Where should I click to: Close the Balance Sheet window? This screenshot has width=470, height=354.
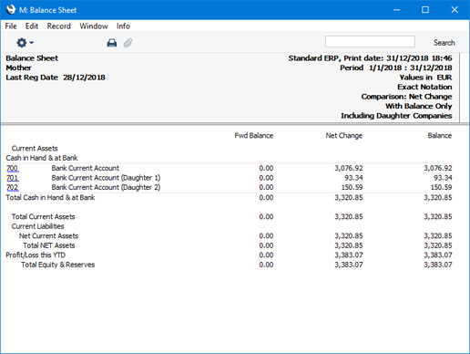(x=455, y=10)
